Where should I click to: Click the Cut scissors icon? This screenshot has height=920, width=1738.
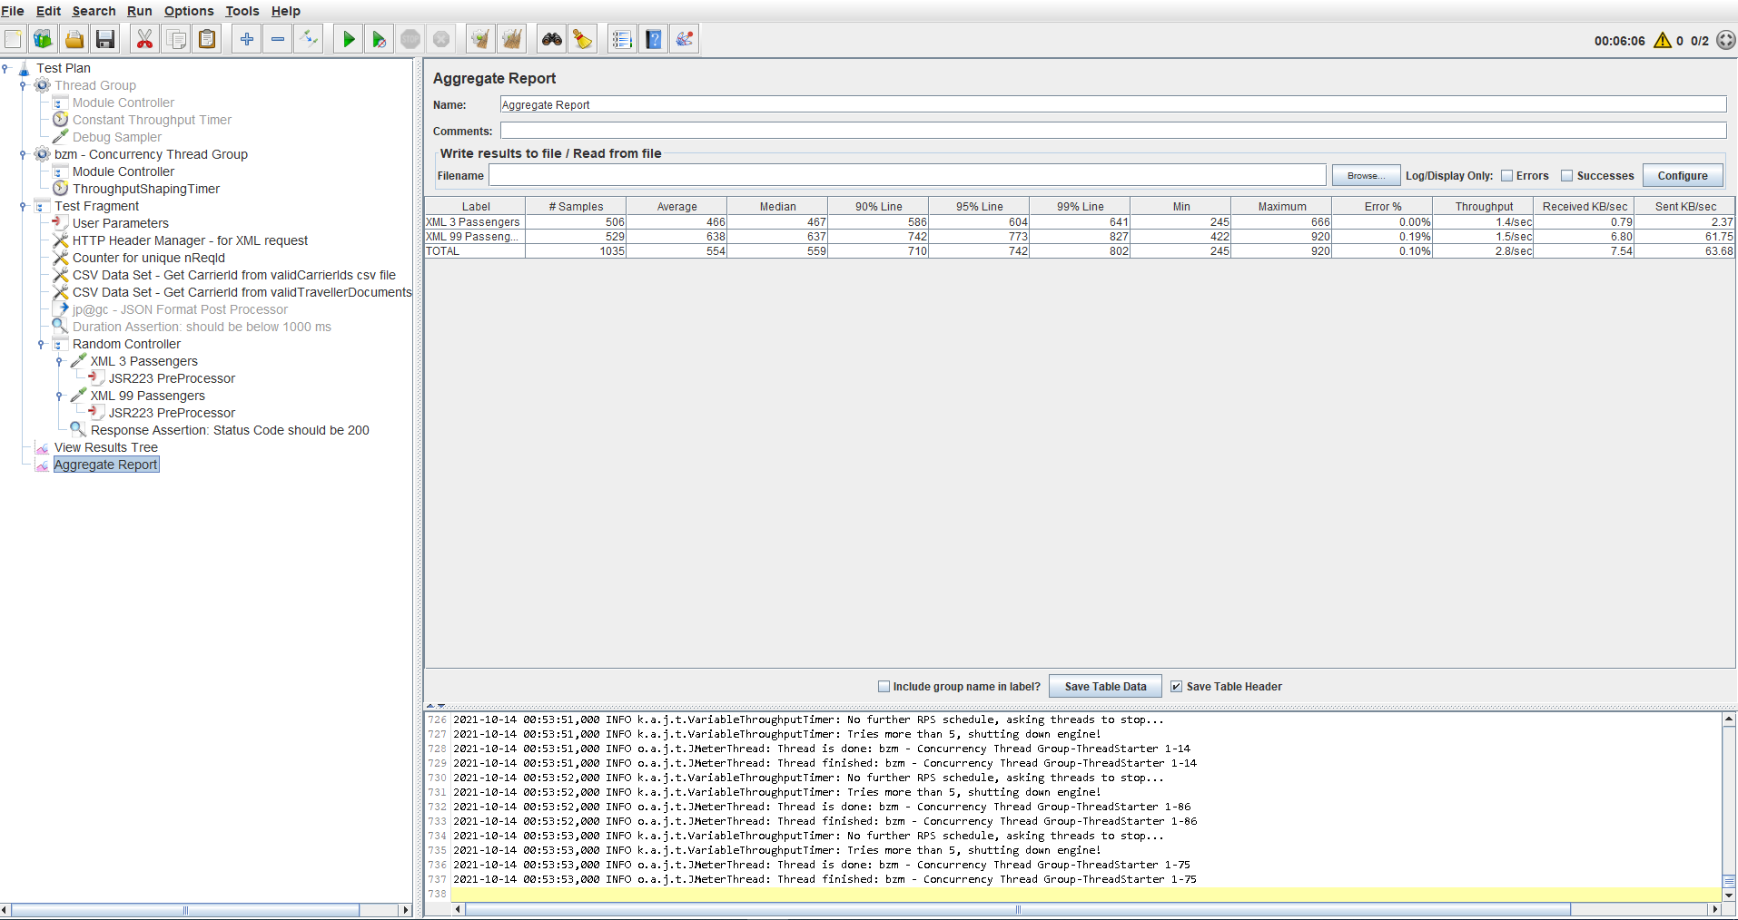(x=143, y=39)
